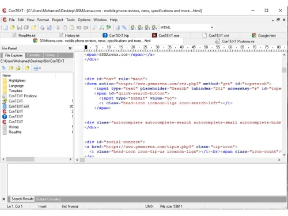Open the Options menu
The image size is (288, 216).
(84, 20)
